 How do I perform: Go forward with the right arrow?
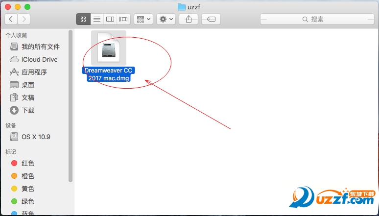(24, 19)
